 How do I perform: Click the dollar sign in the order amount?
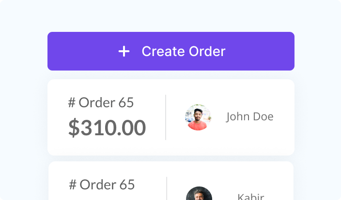point(73,128)
